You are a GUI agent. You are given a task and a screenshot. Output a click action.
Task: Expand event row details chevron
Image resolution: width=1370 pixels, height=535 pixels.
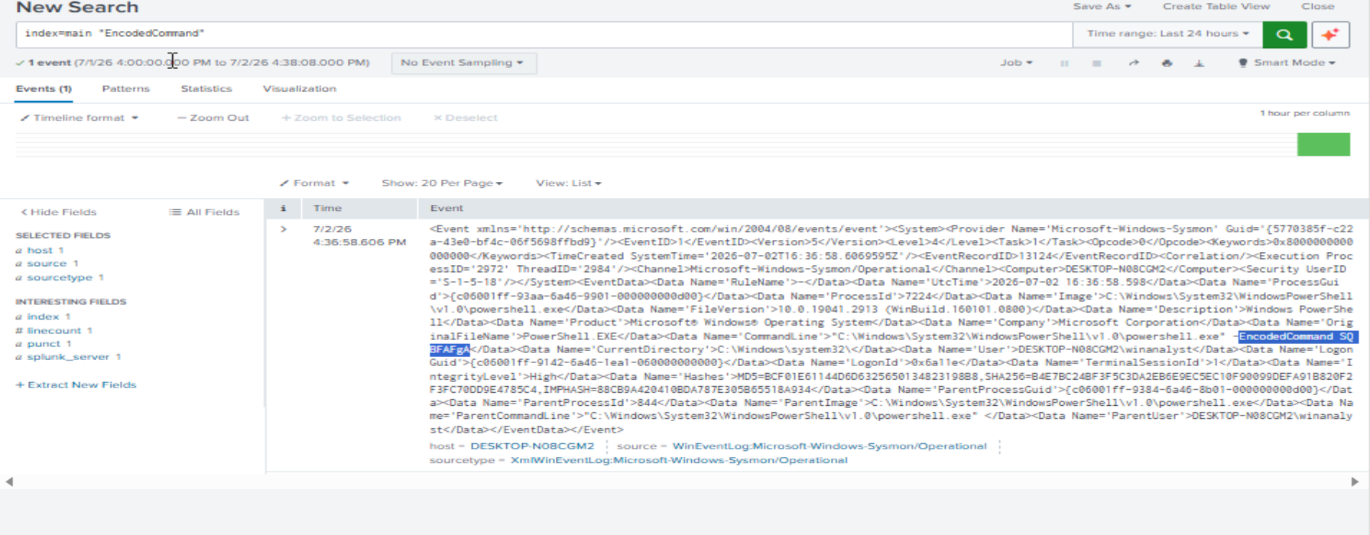[x=284, y=229]
